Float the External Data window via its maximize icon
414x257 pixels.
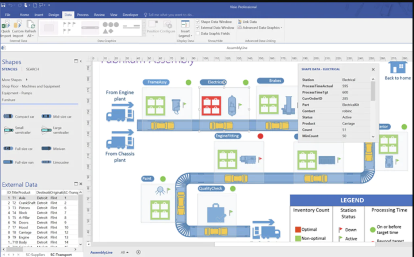(x=76, y=184)
